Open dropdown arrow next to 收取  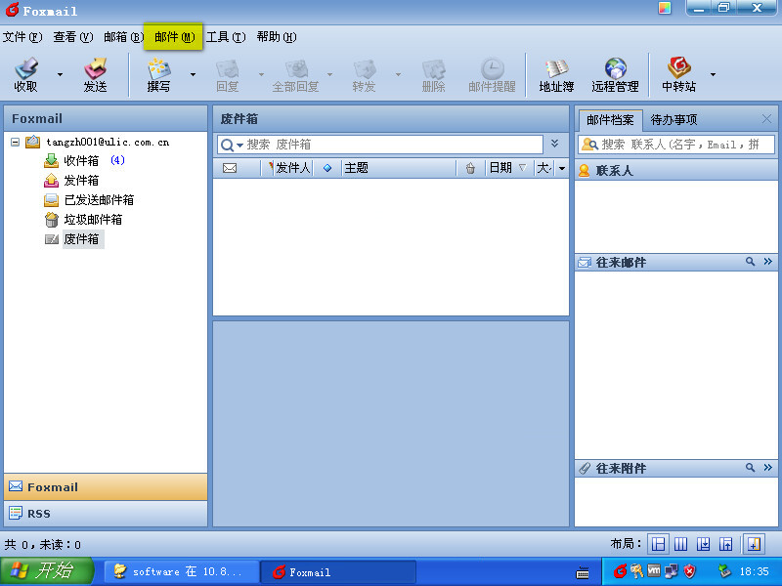click(60, 74)
